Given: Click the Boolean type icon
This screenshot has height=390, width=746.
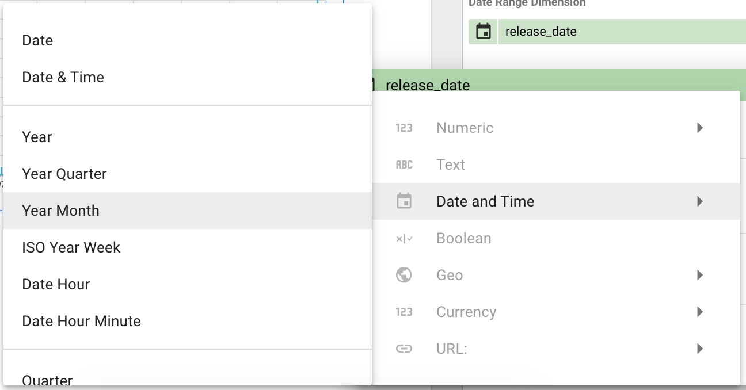Looking at the screenshot, I should [404, 238].
